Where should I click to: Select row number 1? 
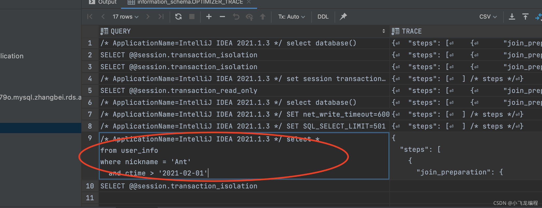pyautogui.click(x=90, y=43)
